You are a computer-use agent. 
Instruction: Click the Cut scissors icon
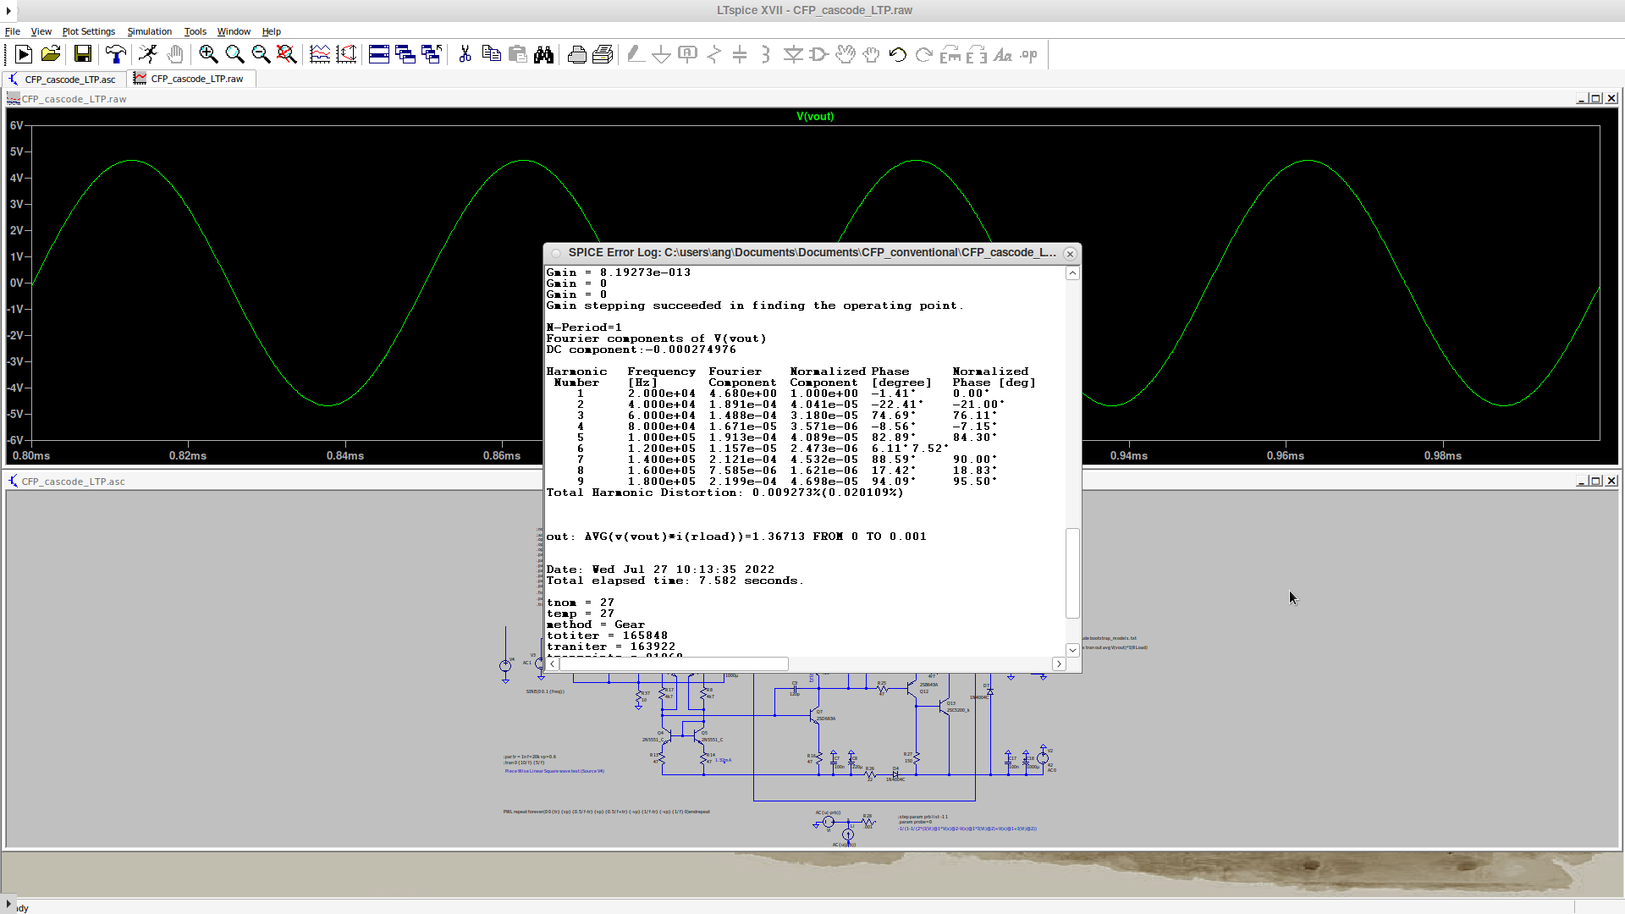coord(465,55)
